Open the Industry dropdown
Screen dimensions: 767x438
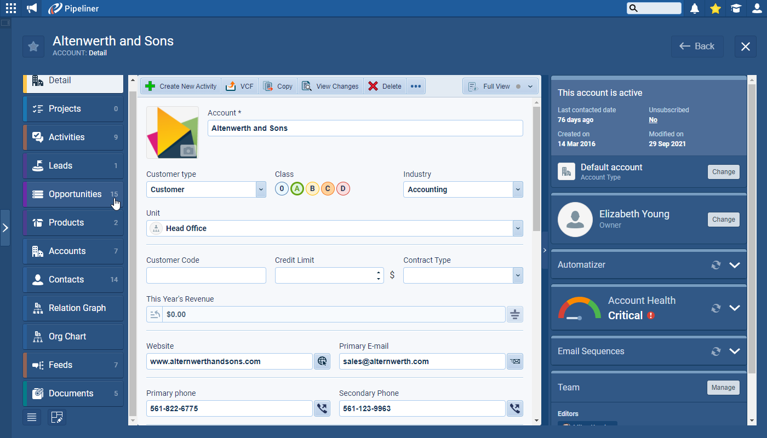click(518, 189)
